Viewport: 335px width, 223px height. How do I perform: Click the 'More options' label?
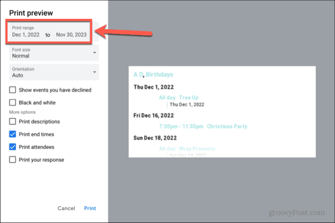[22, 112]
